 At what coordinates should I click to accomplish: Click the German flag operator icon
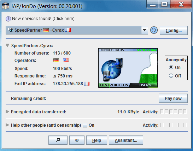56,60
